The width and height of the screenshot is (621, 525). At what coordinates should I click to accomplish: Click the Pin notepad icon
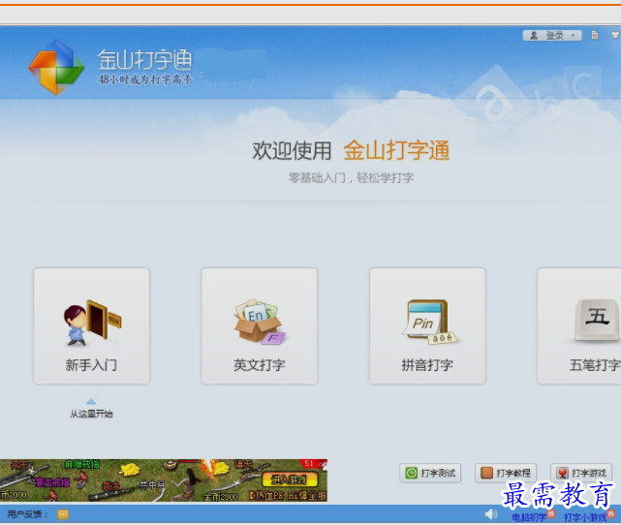tap(429, 322)
